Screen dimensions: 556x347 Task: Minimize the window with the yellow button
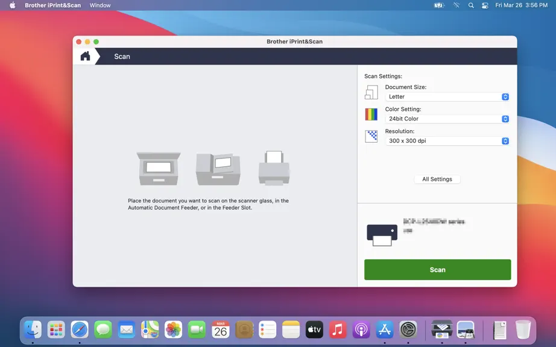pos(87,42)
